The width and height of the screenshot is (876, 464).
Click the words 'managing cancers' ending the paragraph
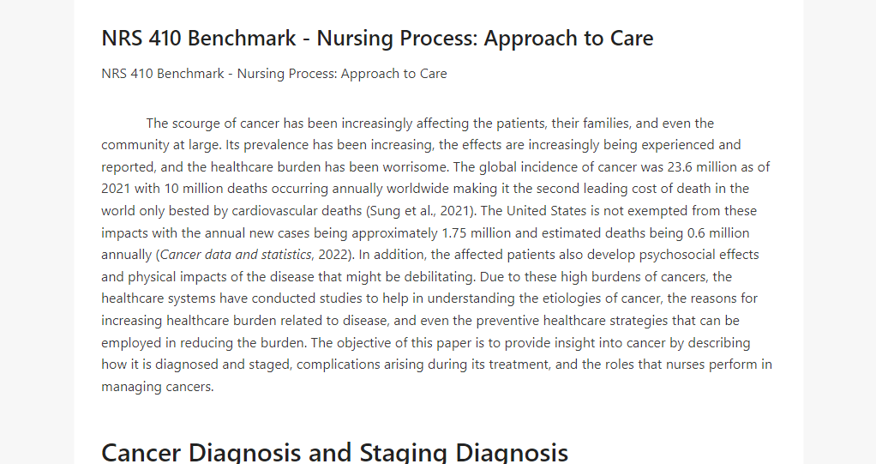coord(156,387)
